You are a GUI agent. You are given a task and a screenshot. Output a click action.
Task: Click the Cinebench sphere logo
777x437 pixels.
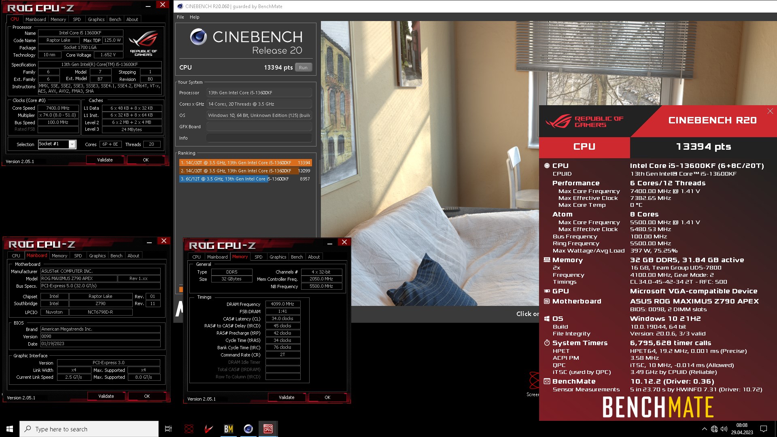(198, 37)
